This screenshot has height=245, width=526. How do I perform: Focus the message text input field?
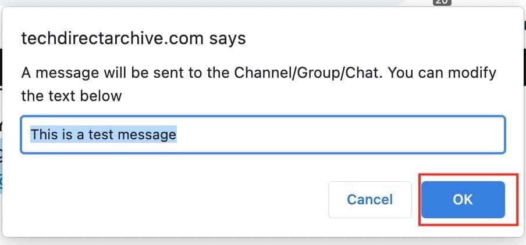click(x=337, y=135)
